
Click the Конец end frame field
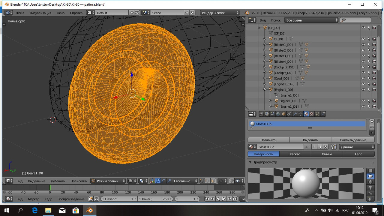click(155, 199)
